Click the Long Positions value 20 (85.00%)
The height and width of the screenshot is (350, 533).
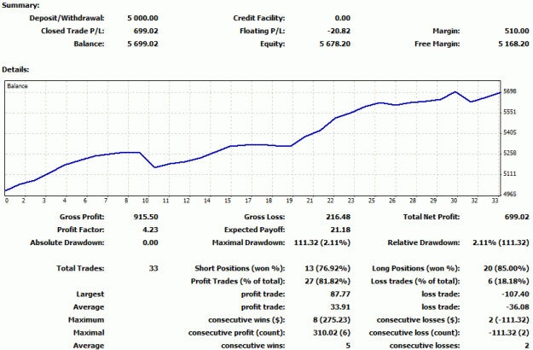click(507, 268)
